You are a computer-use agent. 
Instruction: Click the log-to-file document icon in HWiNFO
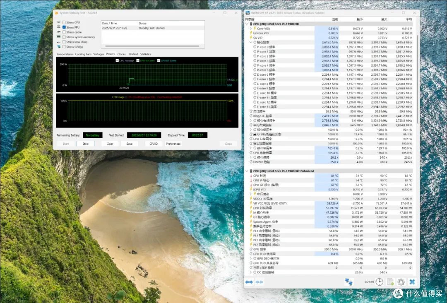point(390,282)
